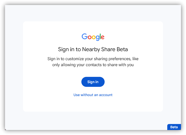Click the word 'Beta' in the heading

click(x=122, y=49)
